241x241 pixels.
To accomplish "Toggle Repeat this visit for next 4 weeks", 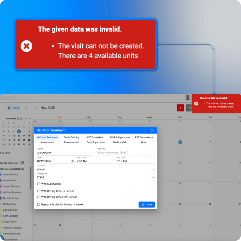I will tap(39, 205).
